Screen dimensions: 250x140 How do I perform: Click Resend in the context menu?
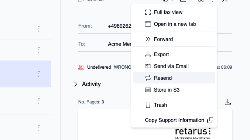(174, 78)
